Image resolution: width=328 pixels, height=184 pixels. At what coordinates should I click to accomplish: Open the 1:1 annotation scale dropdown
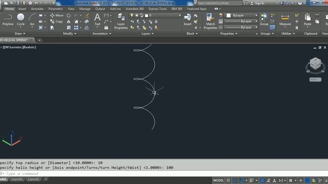click(282, 180)
